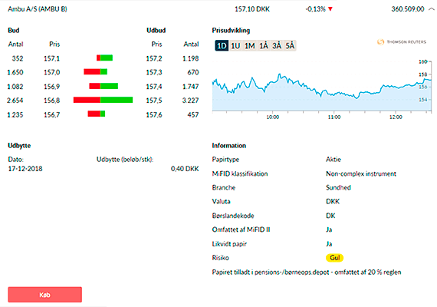
Task: Switch chart to 1U period
Action: [235, 45]
